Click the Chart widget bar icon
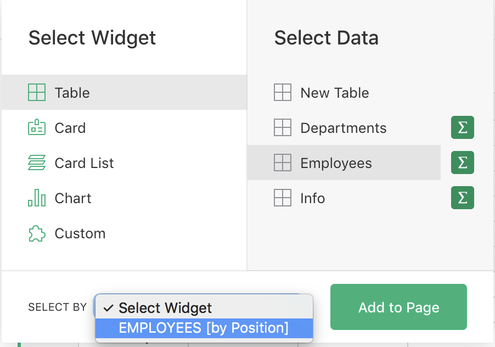Image resolution: width=495 pixels, height=347 pixels. 37,198
